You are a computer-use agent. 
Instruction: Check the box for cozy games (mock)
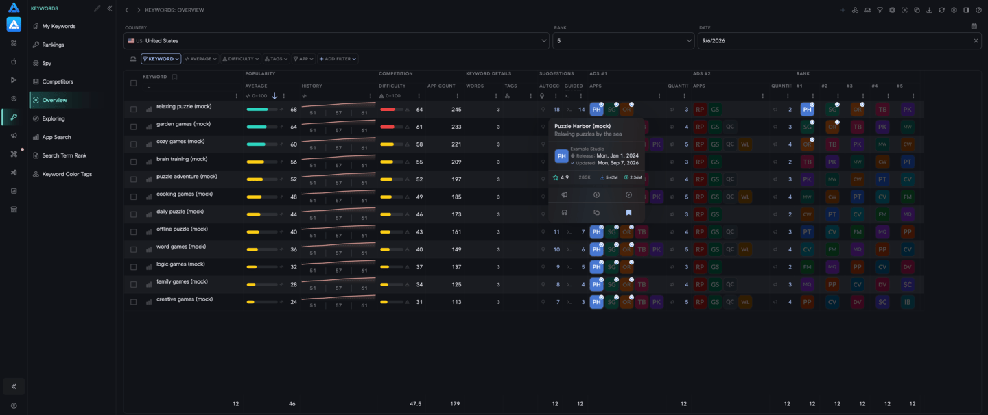point(133,144)
